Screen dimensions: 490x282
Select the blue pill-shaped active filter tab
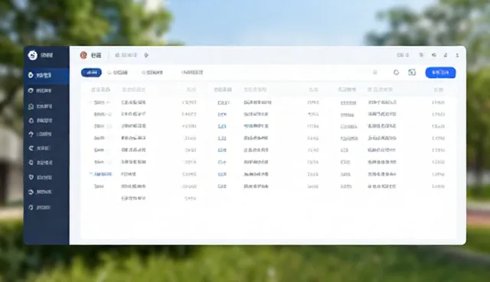(x=91, y=73)
